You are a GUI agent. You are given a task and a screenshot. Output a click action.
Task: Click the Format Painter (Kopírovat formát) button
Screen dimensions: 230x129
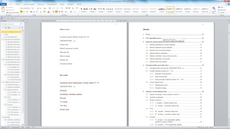click(x=12, y=13)
